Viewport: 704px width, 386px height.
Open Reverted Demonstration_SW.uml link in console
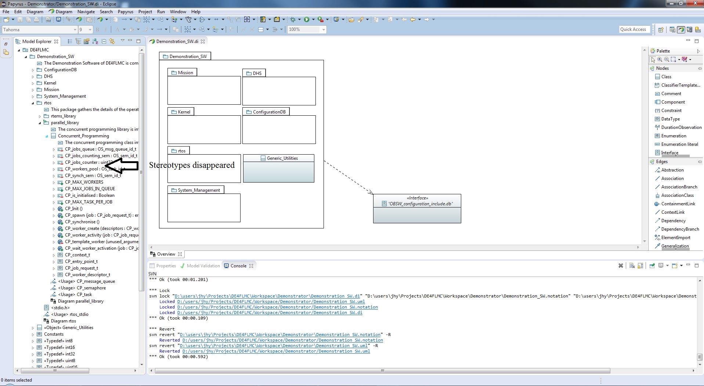click(276, 351)
